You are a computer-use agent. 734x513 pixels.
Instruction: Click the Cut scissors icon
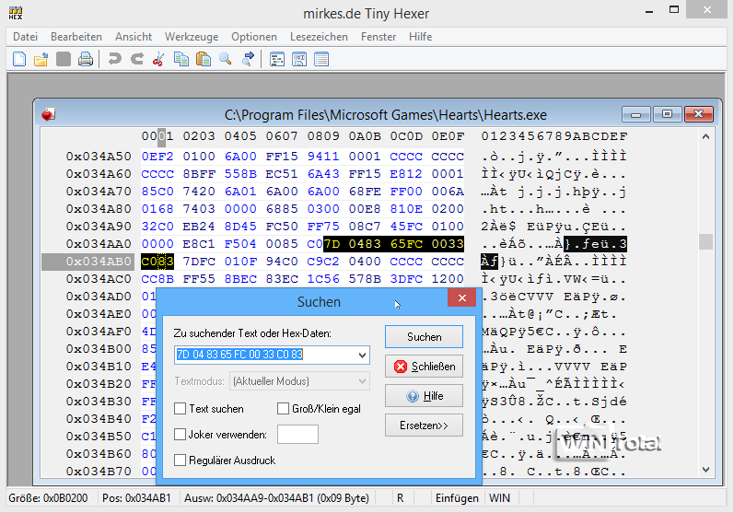click(x=158, y=59)
